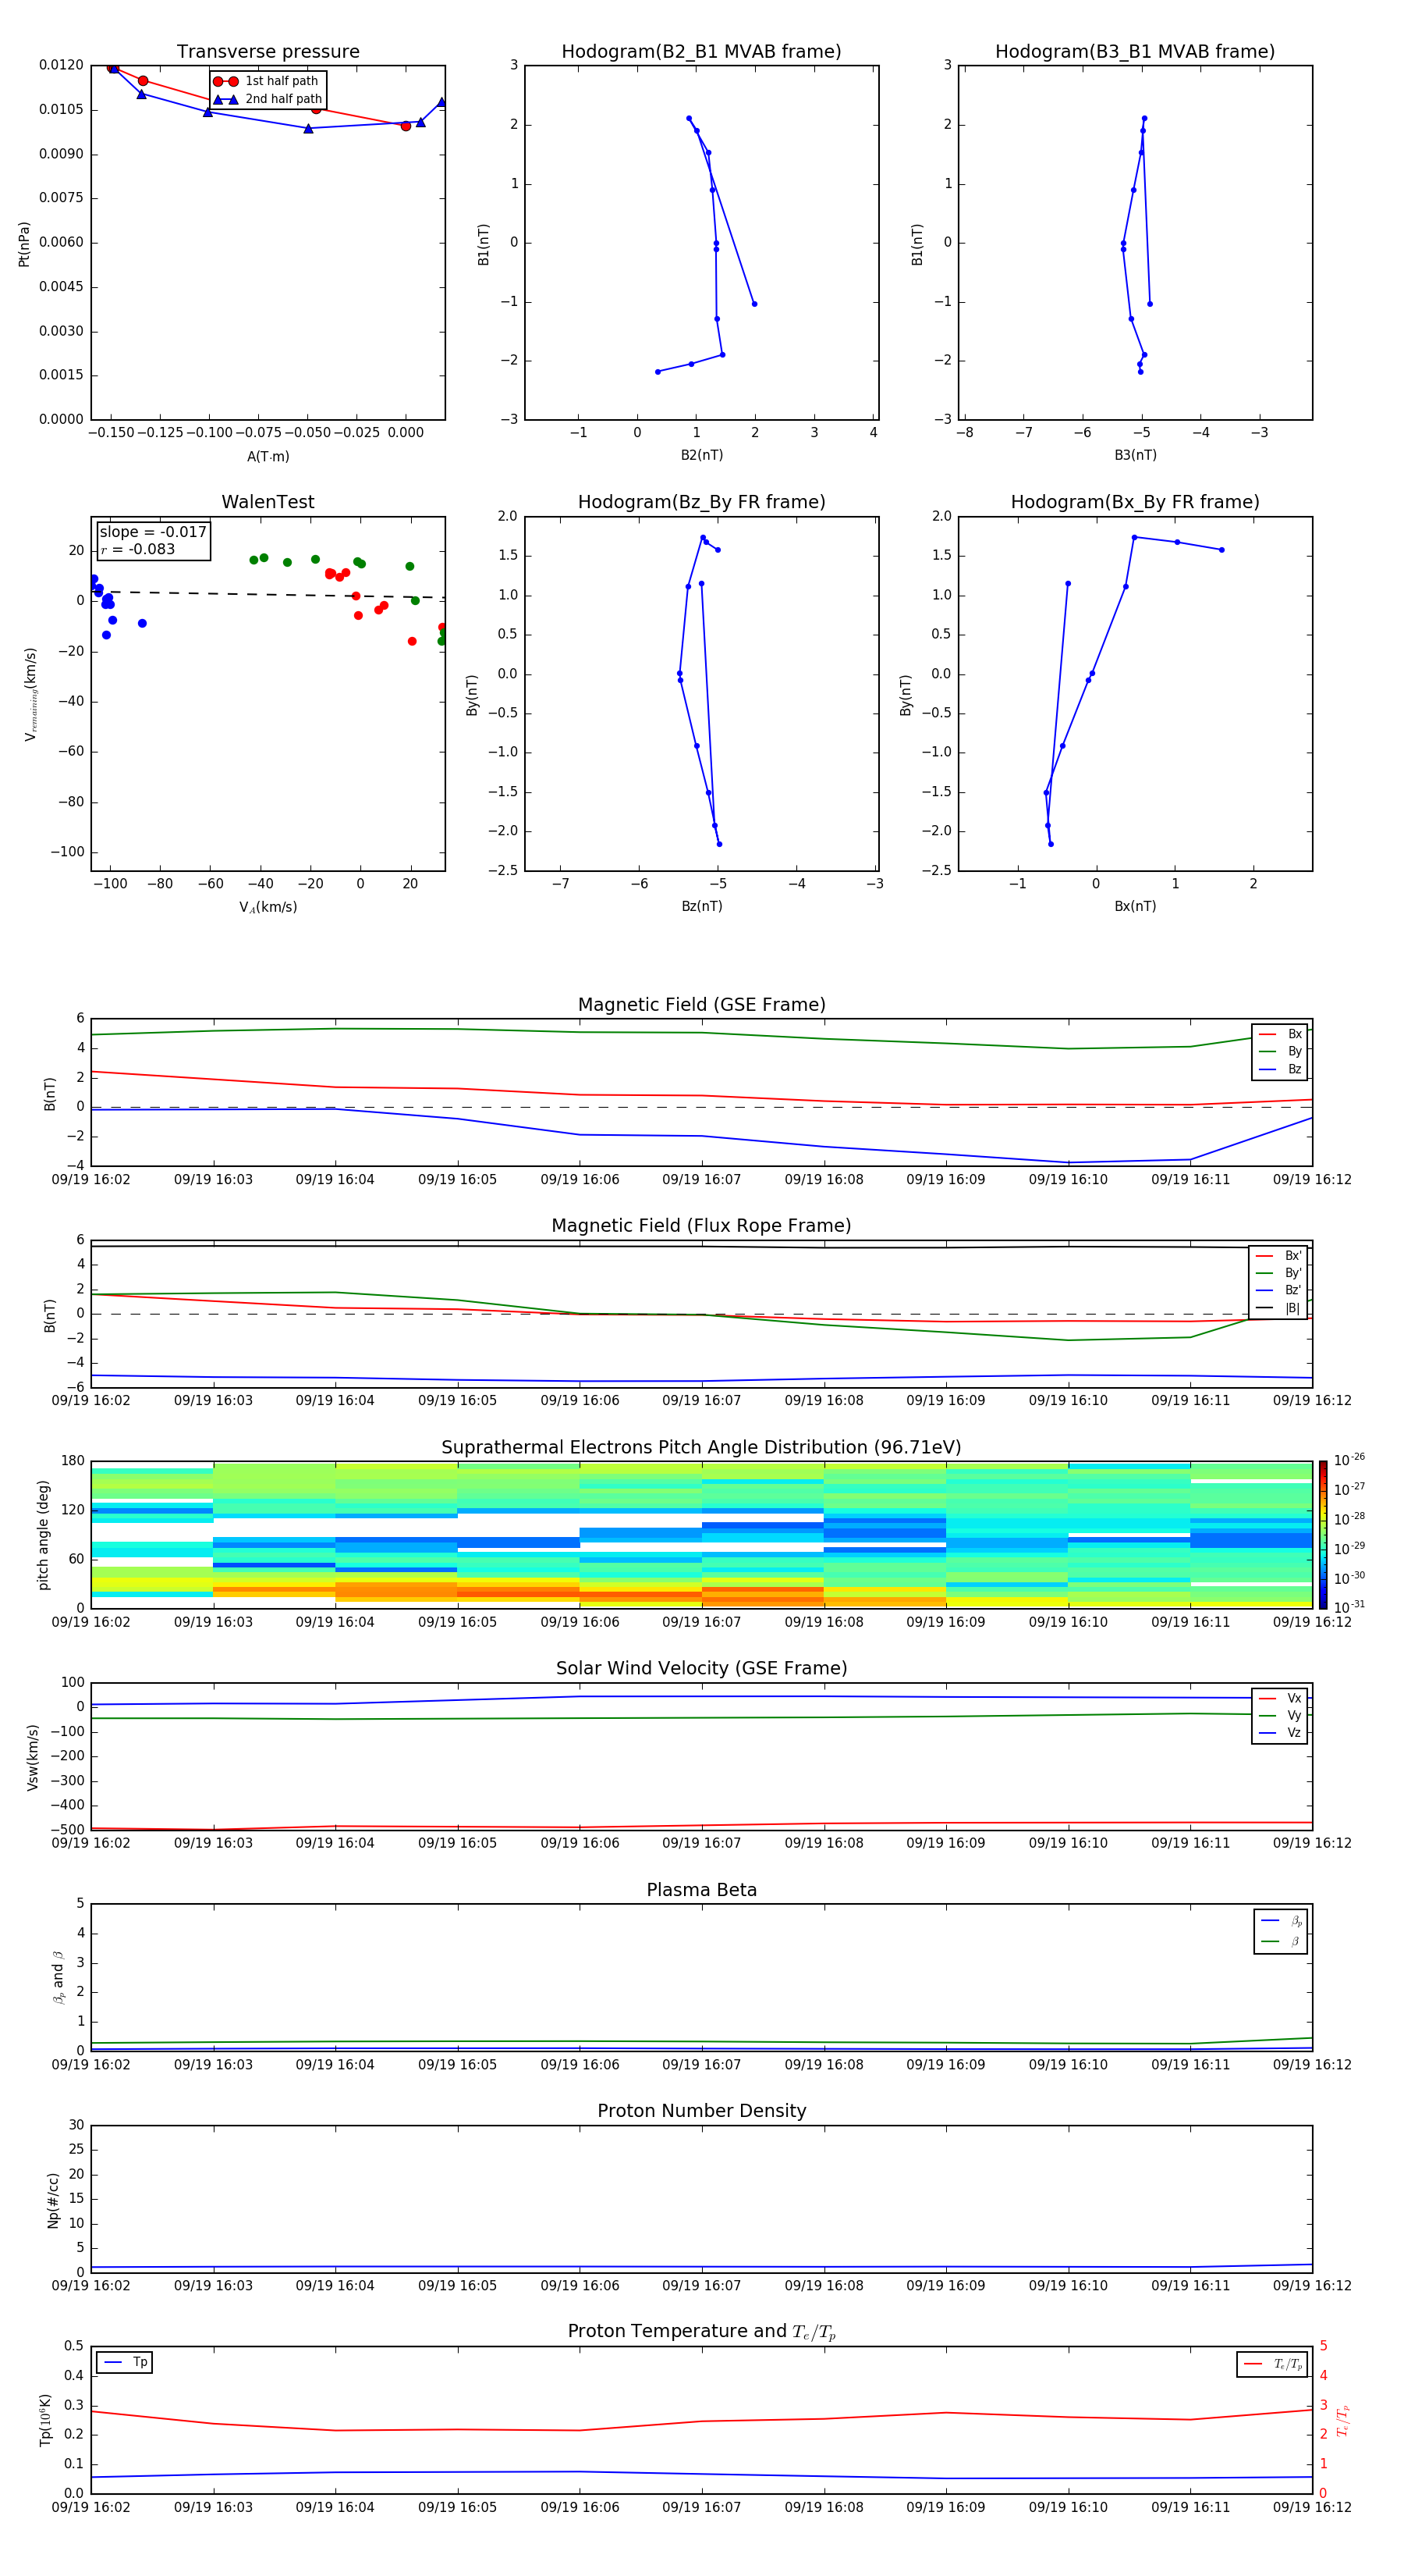Click the "A(T·m)" x-axis label
Viewport: 1404px width, 2576px height.
(x=268, y=457)
